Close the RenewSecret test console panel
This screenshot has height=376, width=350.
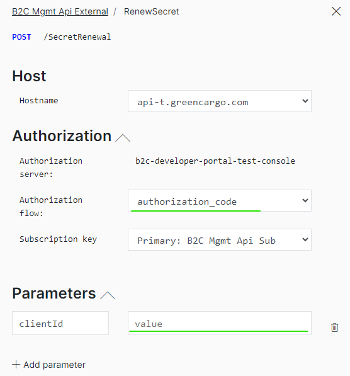(336, 11)
